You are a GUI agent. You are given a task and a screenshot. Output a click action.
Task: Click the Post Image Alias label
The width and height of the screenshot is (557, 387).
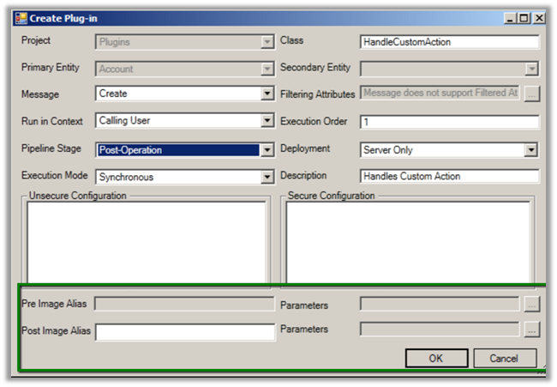56,331
